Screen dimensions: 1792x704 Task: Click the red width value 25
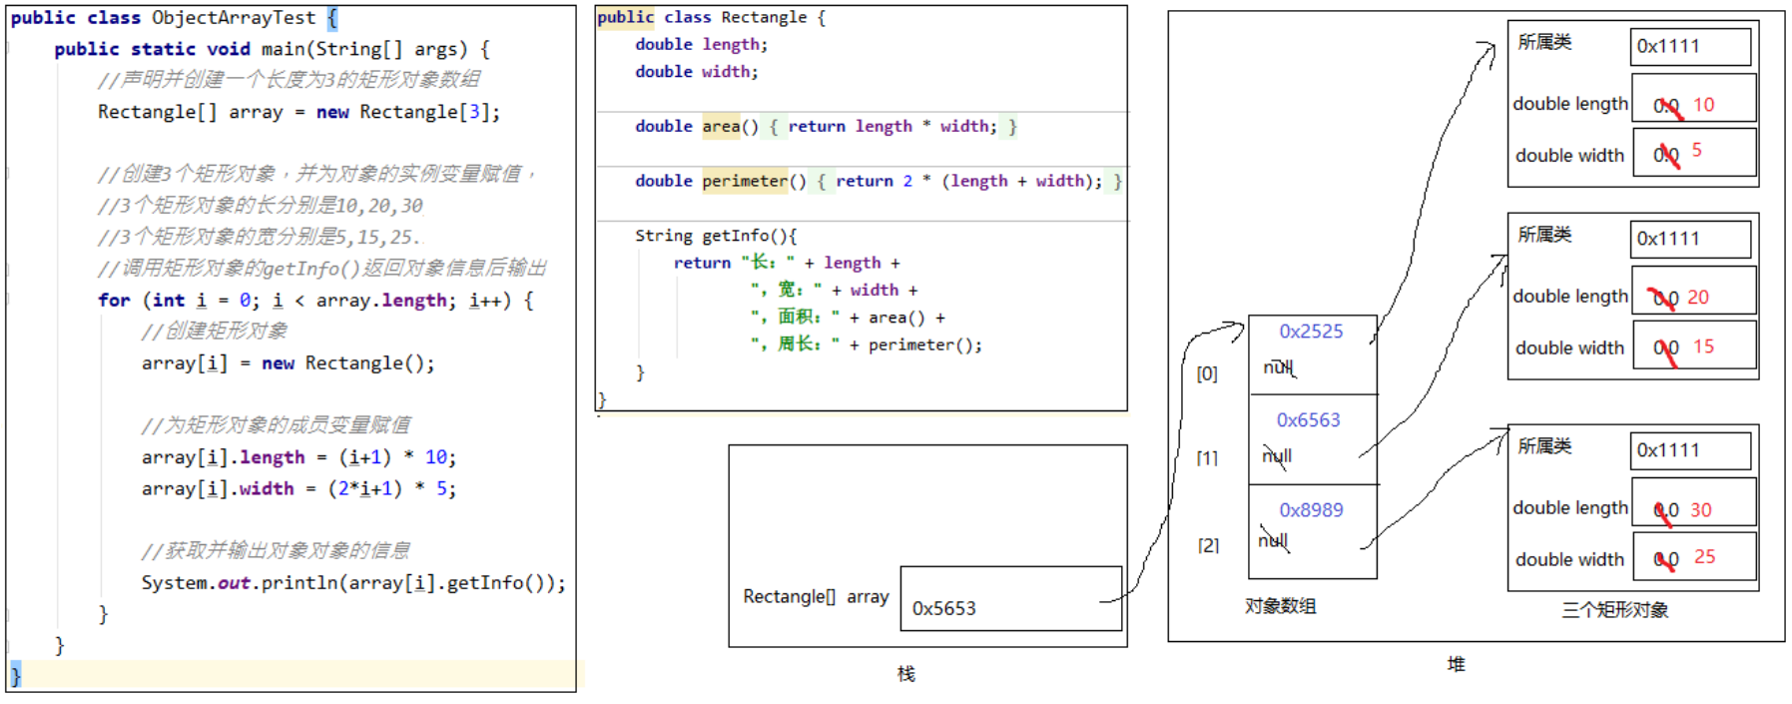pos(1704,557)
